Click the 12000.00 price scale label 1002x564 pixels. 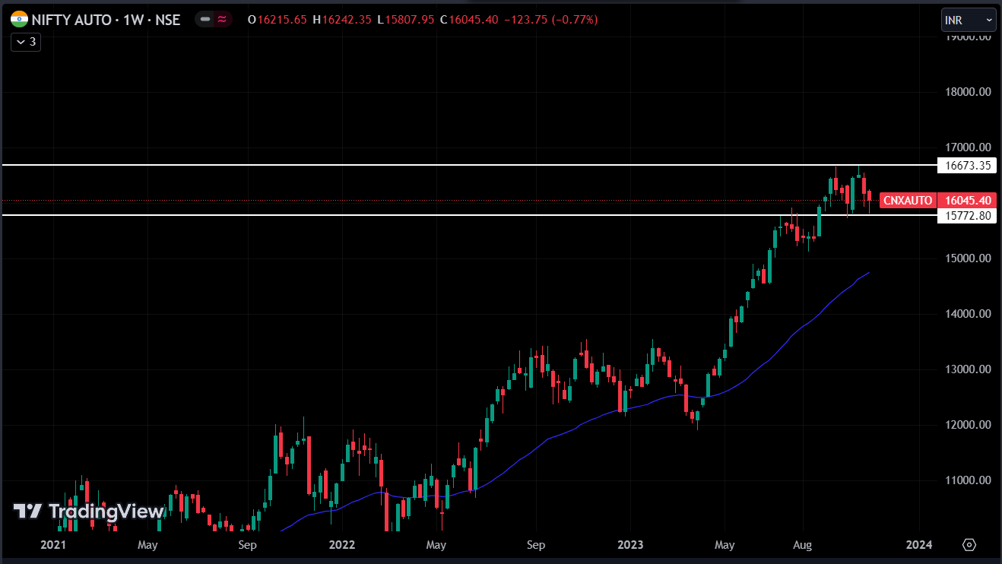[967, 425]
